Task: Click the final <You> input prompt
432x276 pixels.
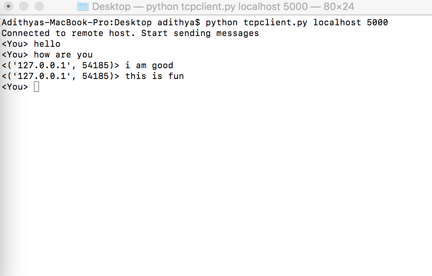Action: point(14,87)
